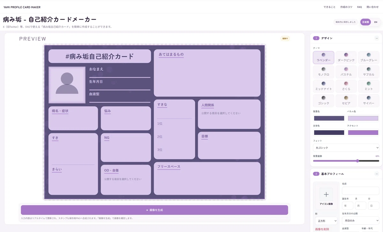This screenshot has height=232, width=383.
Task: Switch language to EN
Action: [376, 22]
